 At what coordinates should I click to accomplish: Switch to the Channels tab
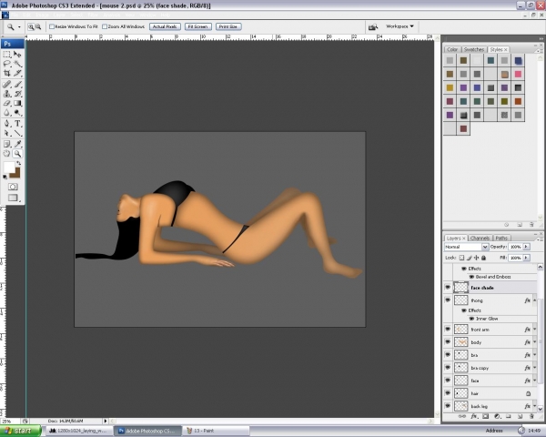tap(480, 238)
